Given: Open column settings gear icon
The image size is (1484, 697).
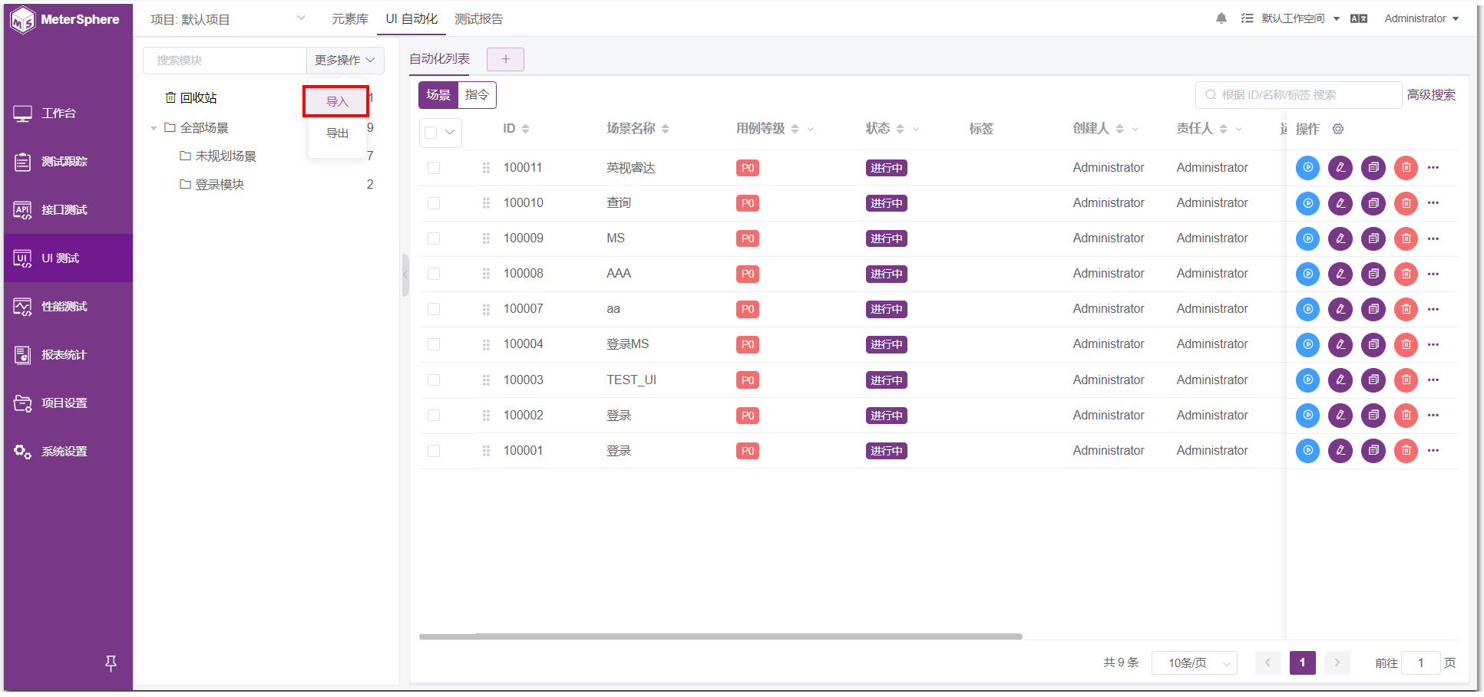Looking at the screenshot, I should (1338, 129).
